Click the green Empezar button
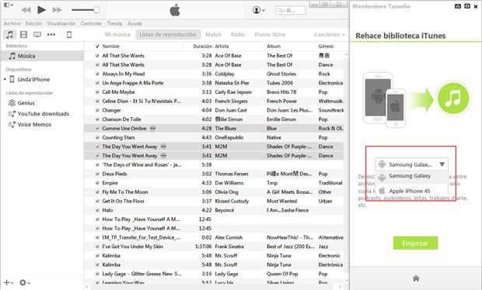 click(x=415, y=243)
